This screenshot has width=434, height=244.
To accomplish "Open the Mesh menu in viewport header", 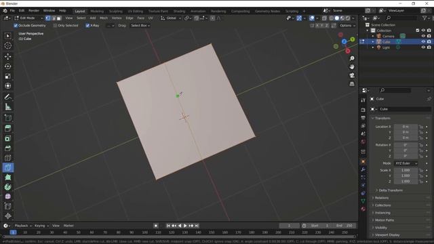I will 104,18.
